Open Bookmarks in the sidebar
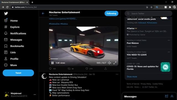 (14, 46)
